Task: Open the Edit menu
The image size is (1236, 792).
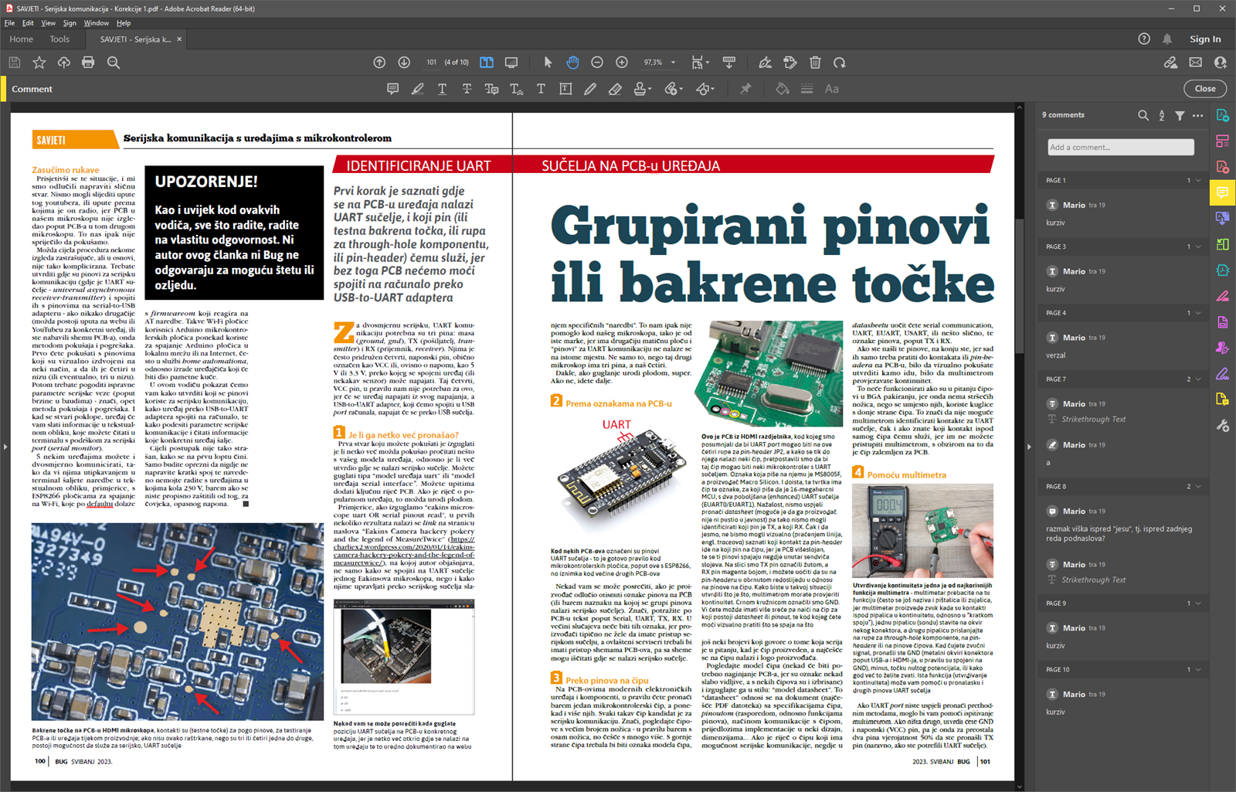Action: click(28, 23)
